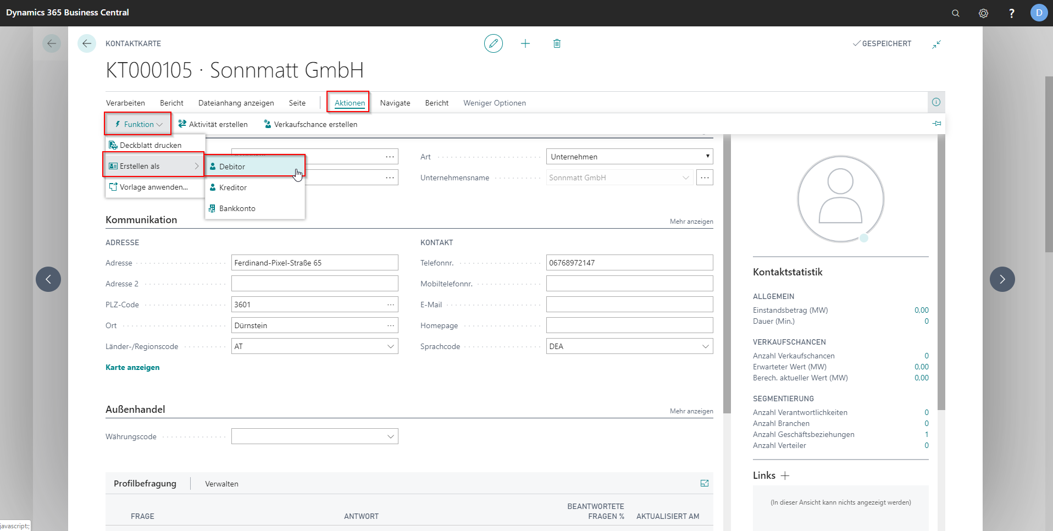Open Sprachcode dropdown DEA
1053x531 pixels.
[706, 346]
